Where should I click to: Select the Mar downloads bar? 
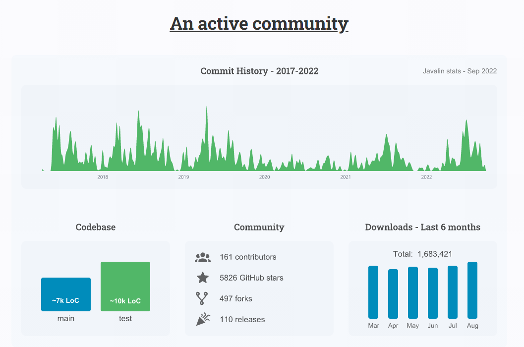point(373,292)
